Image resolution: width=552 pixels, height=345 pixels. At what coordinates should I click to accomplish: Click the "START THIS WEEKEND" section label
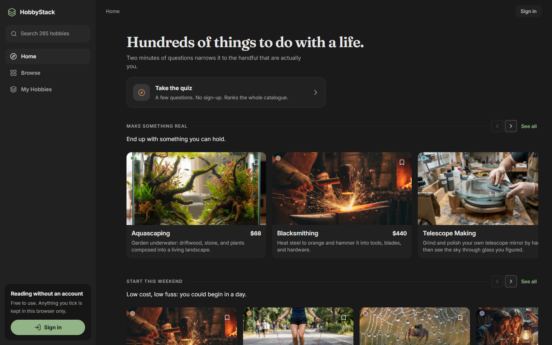tap(154, 281)
